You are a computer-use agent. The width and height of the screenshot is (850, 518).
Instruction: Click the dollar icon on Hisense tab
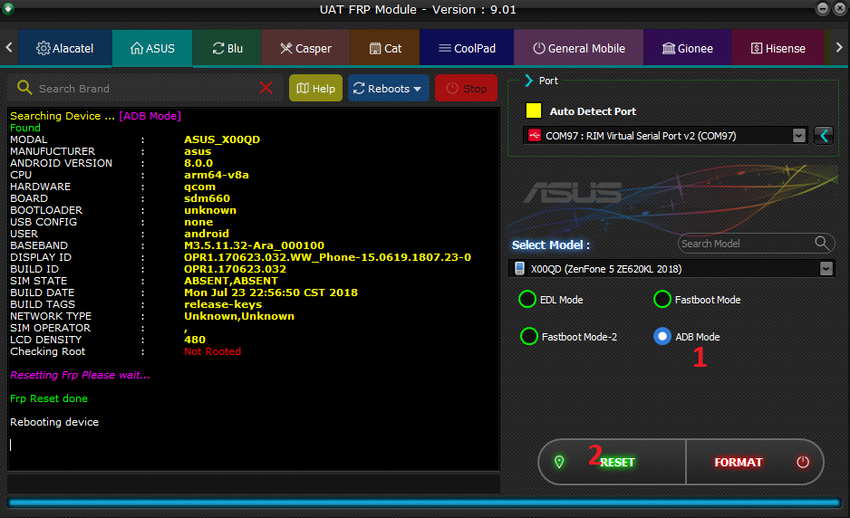coord(757,48)
